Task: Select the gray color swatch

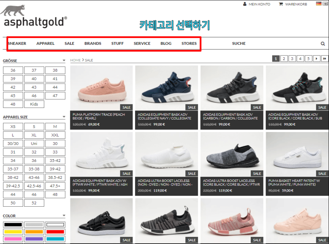Action: click(34, 224)
